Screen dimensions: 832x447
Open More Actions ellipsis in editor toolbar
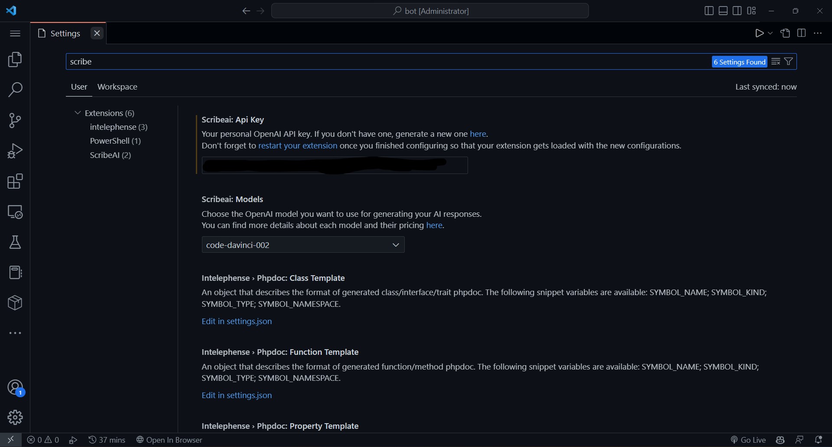[818, 33]
